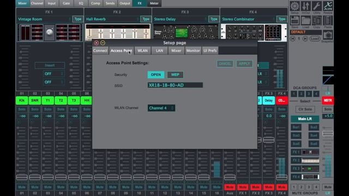Click FX 1 Insert button
The height and width of the screenshot is (196, 349).
50,65
